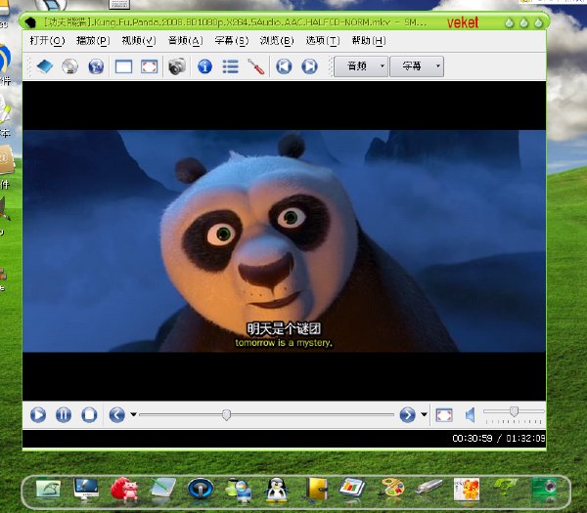Image resolution: width=587 pixels, height=513 pixels.
Task: Open the 打开(O) menu
Action: click(x=47, y=40)
